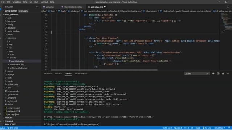
Task: Open the View menu
Action: click(25, 2)
